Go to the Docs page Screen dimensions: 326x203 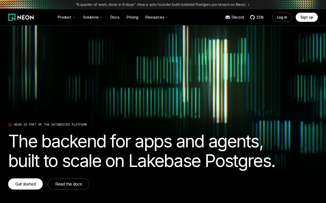tap(115, 17)
